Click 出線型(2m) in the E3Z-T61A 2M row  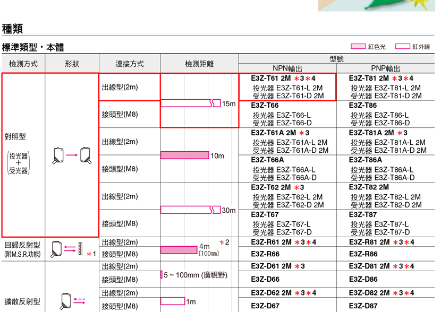(x=120, y=142)
